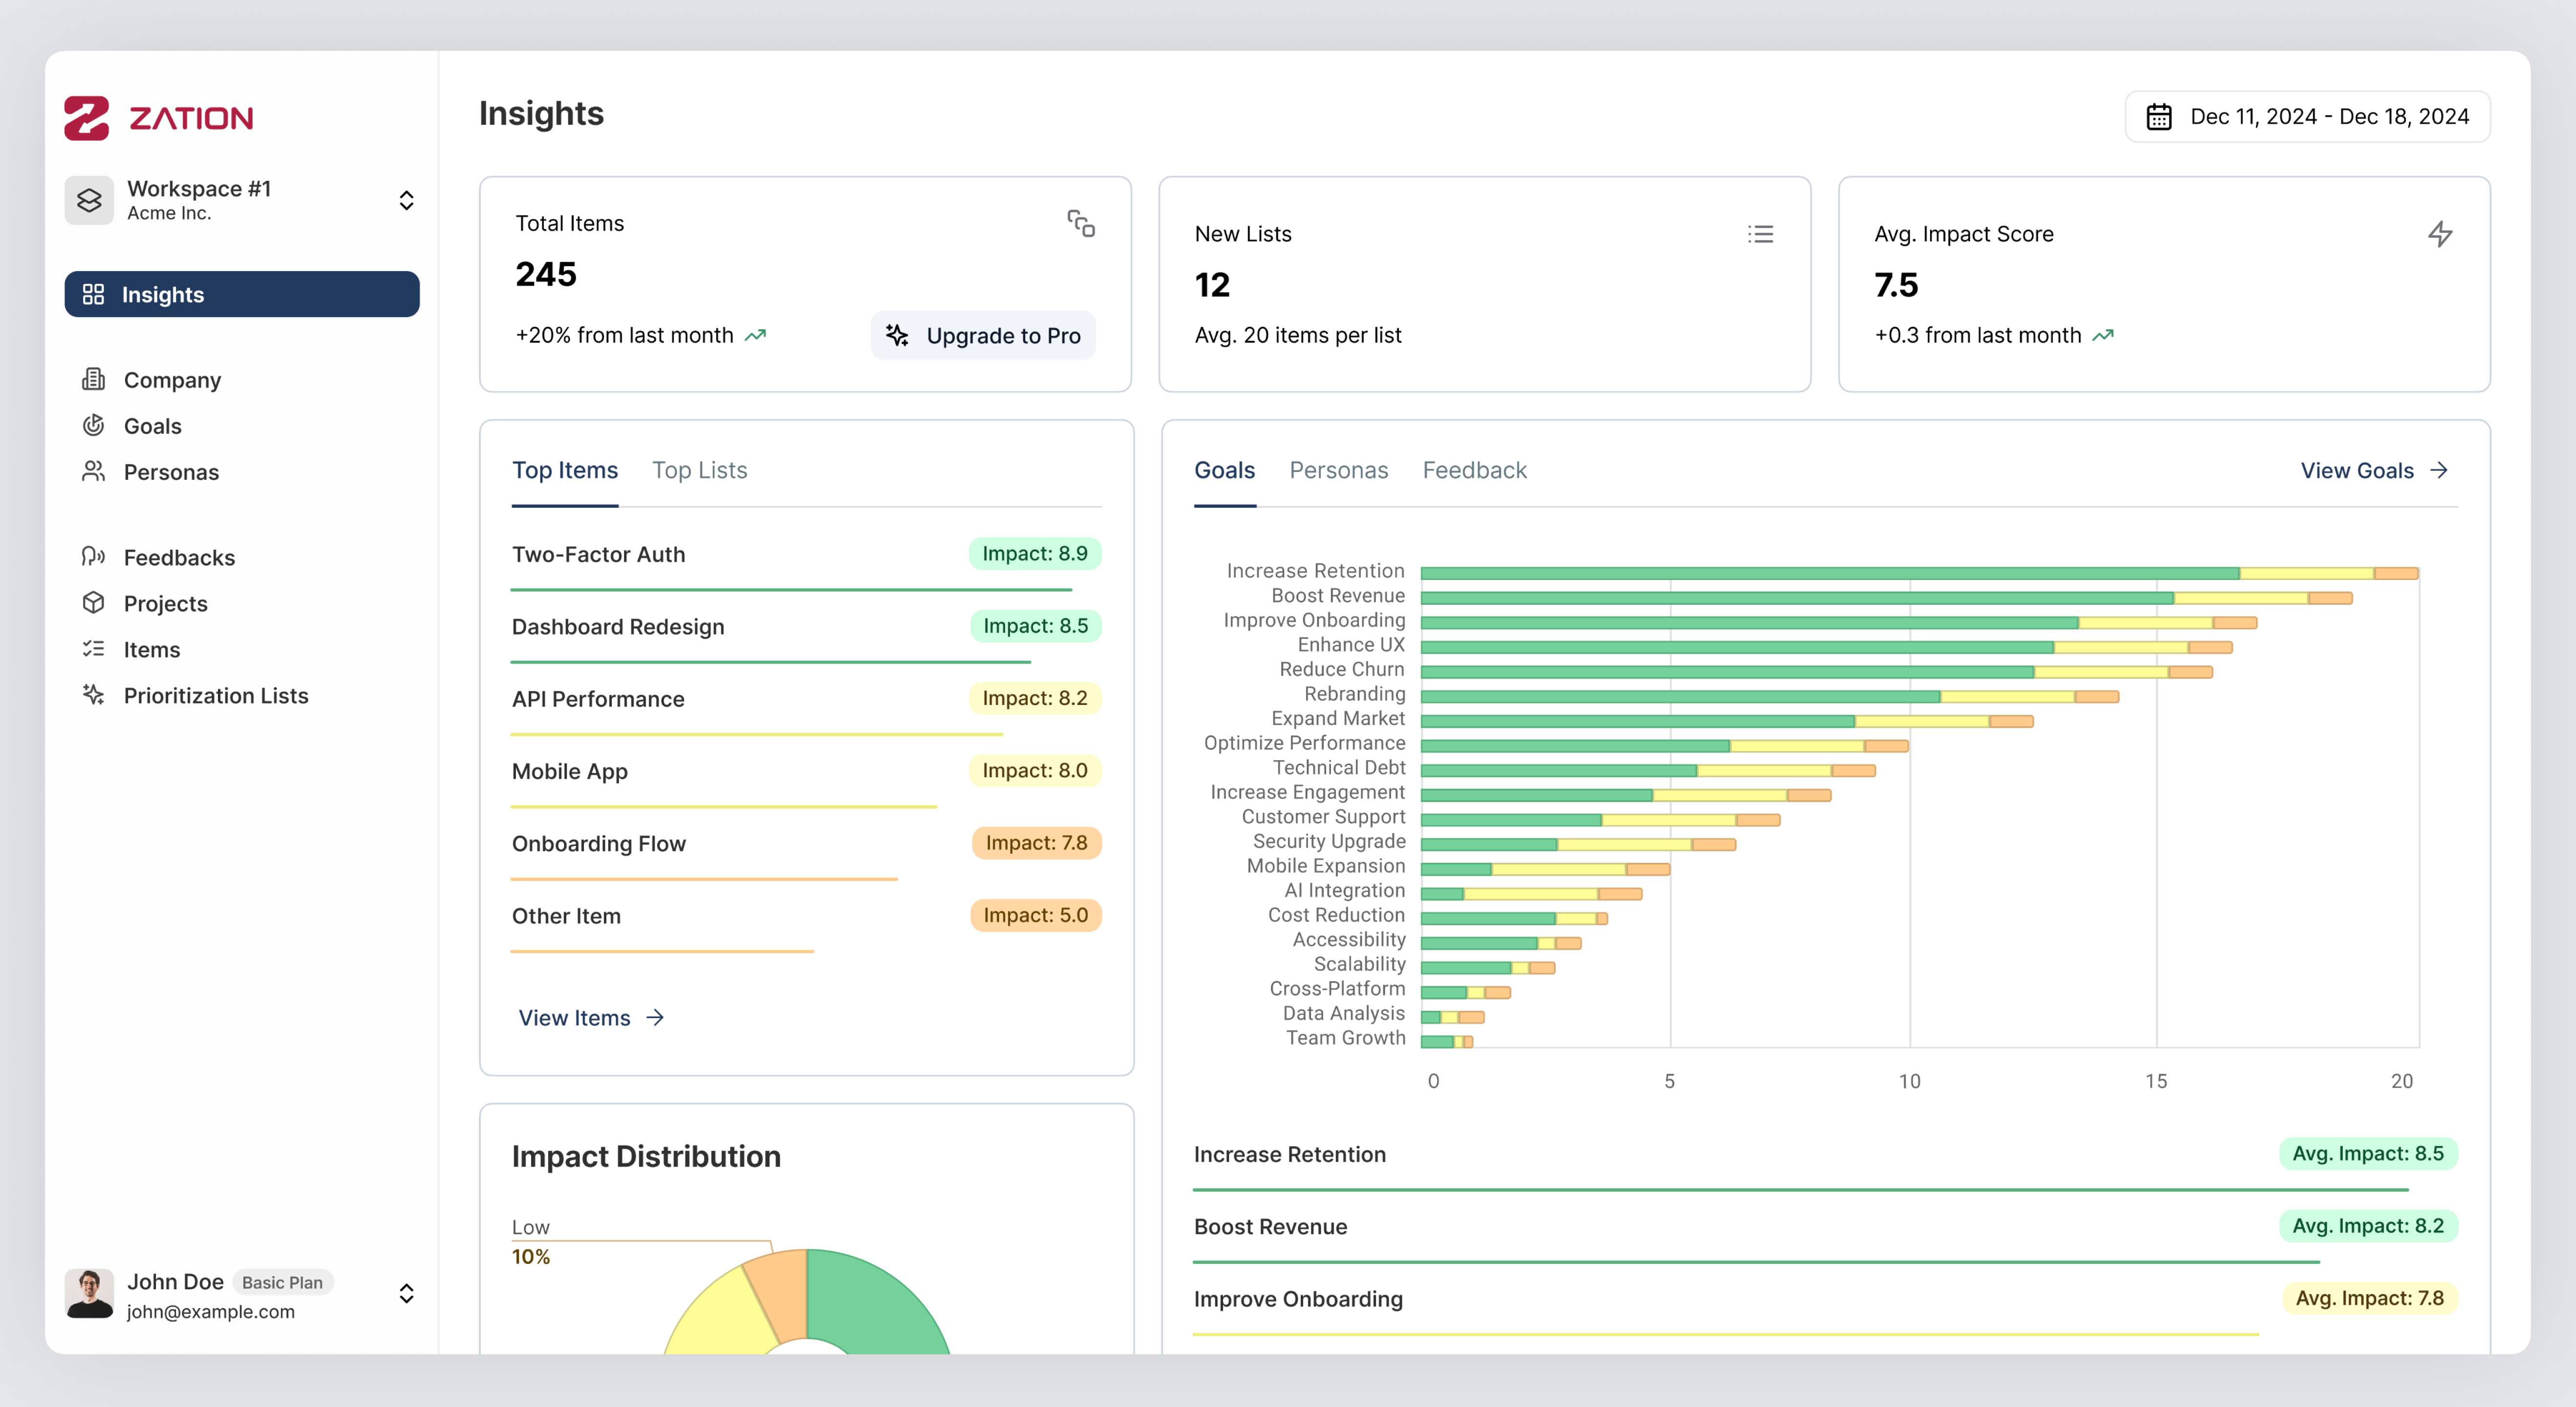Select the Feedback chart tab

pos(1474,470)
